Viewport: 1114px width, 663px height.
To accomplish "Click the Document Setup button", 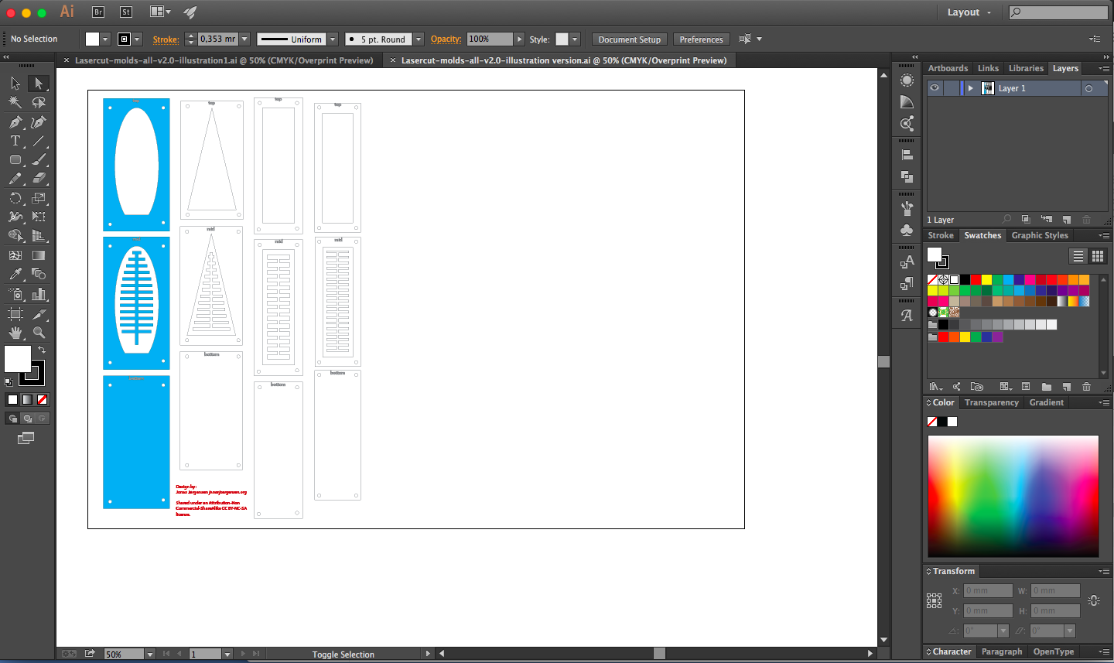I will tap(630, 39).
